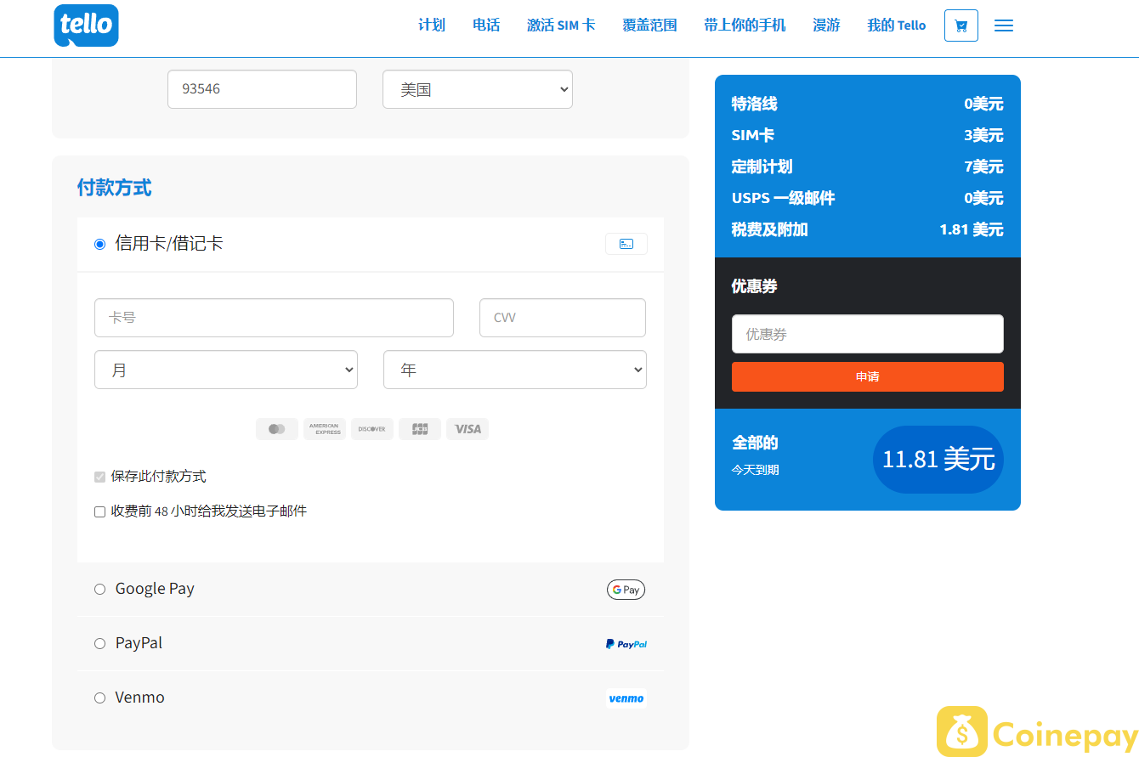This screenshot has height=757, width=1139.
Task: Click the PayPal logo icon
Action: point(626,644)
